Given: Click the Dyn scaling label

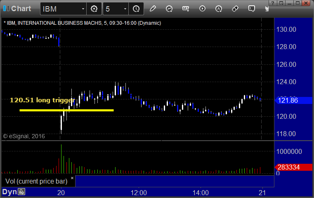Looking at the screenshot, I should click(x=9, y=192).
